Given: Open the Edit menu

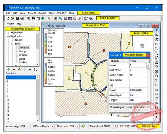Looking at the screenshot, I should (15, 13).
